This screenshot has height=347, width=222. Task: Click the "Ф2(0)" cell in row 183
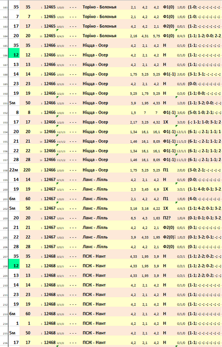click(x=169, y=26)
